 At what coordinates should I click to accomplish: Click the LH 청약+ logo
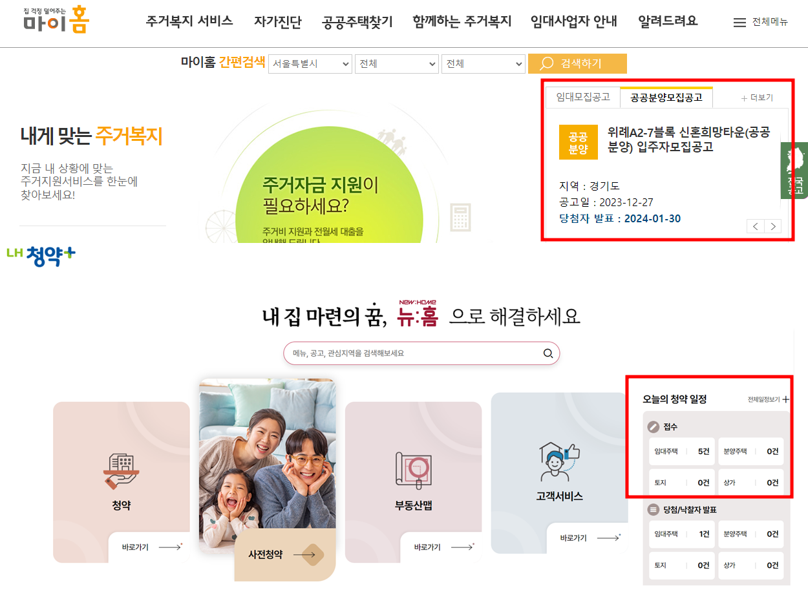(40, 255)
